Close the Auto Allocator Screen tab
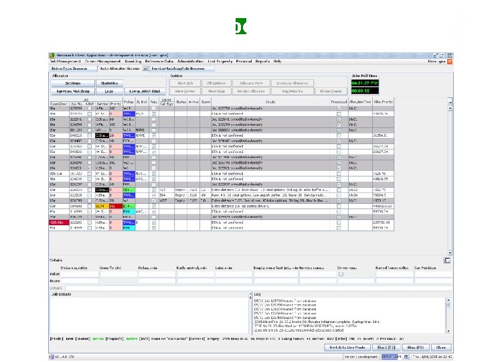Screen dimensions: 482x362 pos(145,68)
